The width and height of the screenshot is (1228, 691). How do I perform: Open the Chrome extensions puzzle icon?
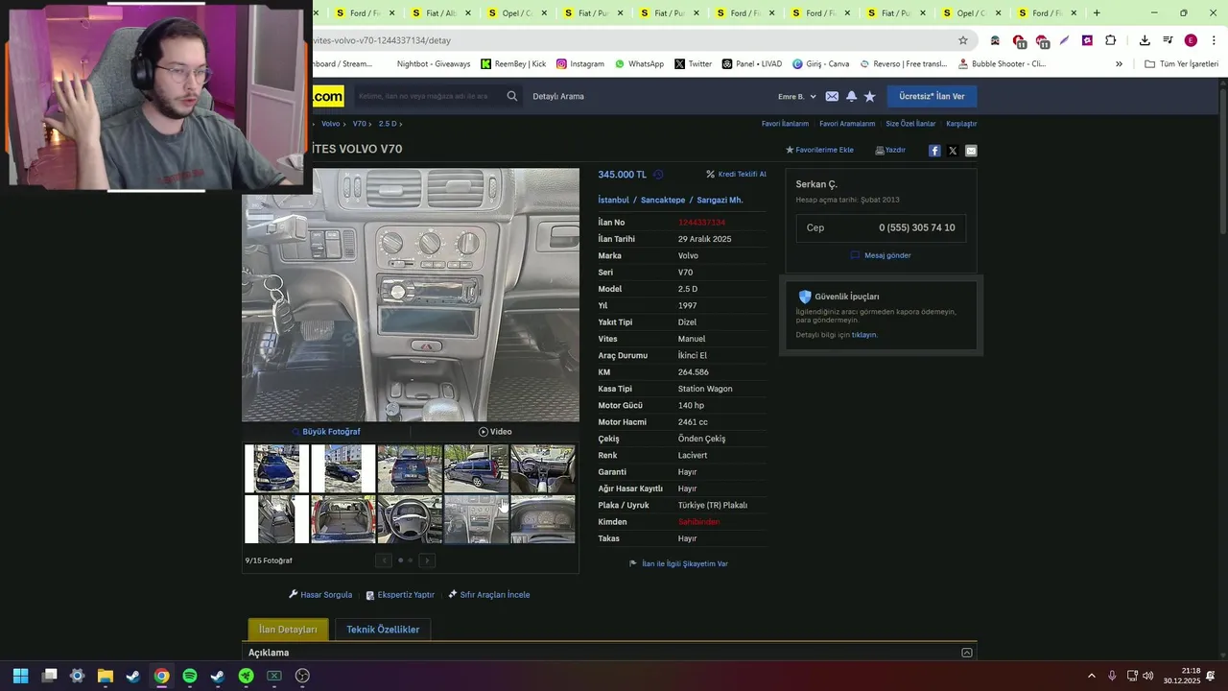click(x=1110, y=40)
